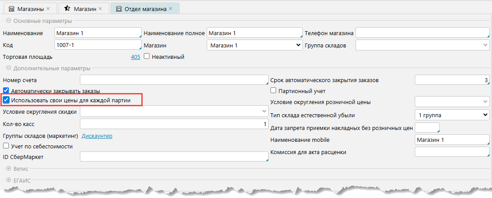Click the 405 торговая площадь link
The height and width of the screenshot is (198, 492).
tap(135, 57)
